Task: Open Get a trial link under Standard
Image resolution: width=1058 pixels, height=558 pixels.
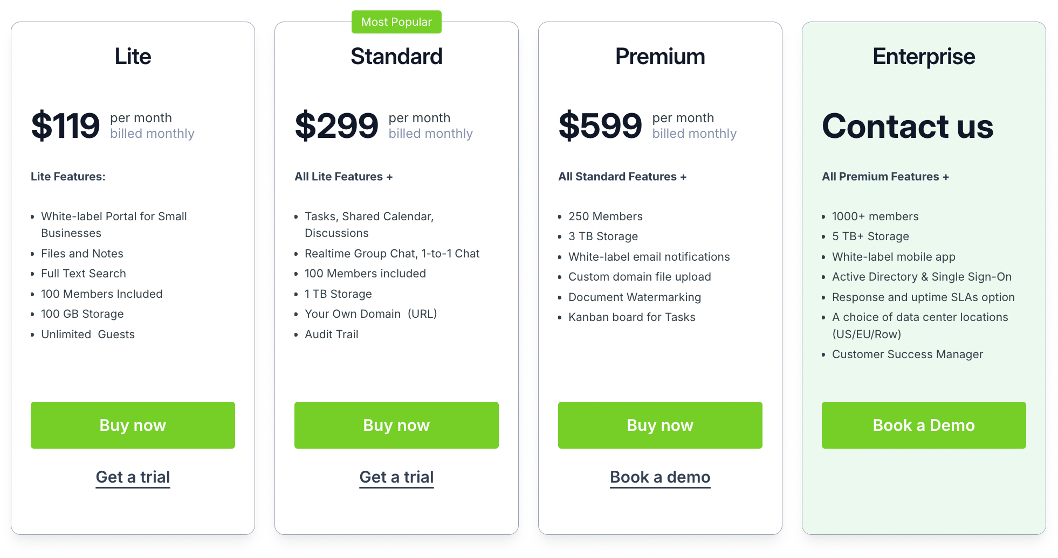Action: [x=396, y=477]
